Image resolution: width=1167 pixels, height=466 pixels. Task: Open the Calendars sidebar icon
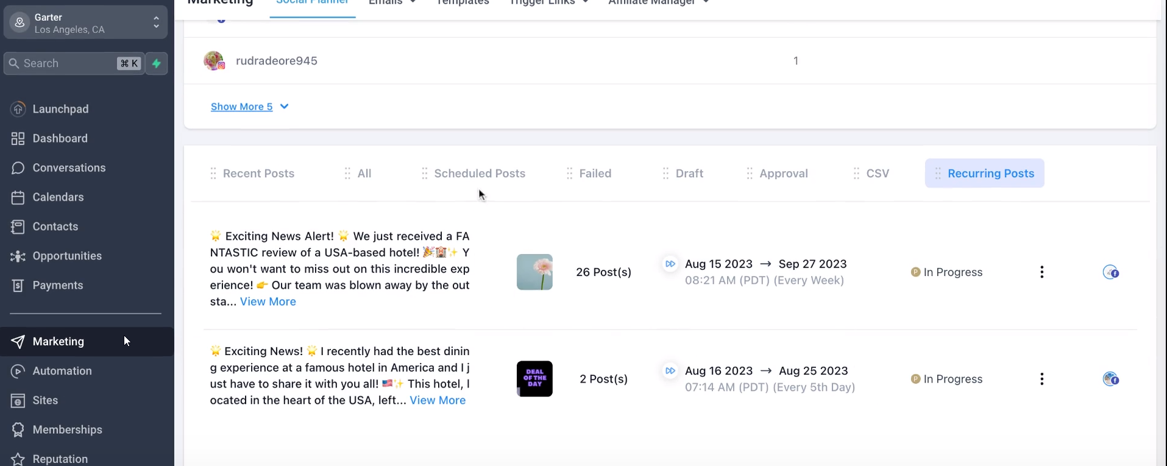pos(18,197)
